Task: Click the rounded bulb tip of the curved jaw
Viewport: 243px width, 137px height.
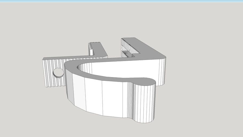Action: pyautogui.click(x=144, y=101)
